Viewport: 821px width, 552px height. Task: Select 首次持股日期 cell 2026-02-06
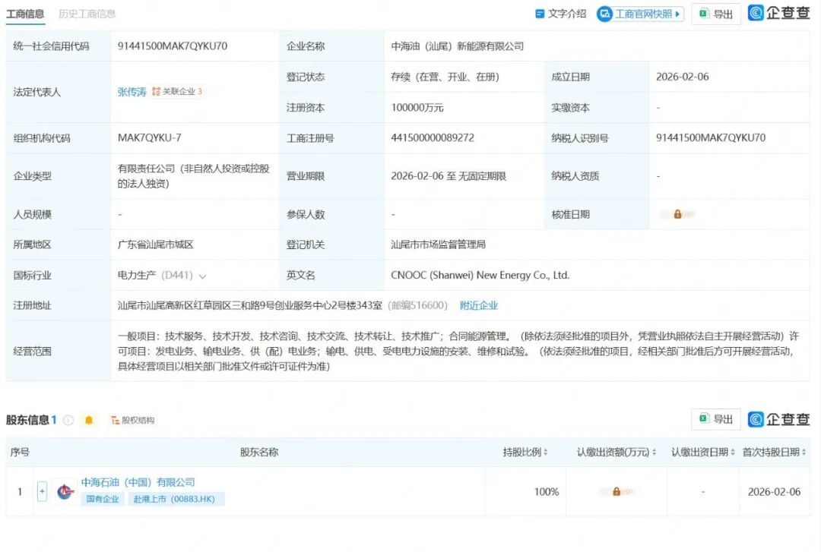(x=774, y=492)
